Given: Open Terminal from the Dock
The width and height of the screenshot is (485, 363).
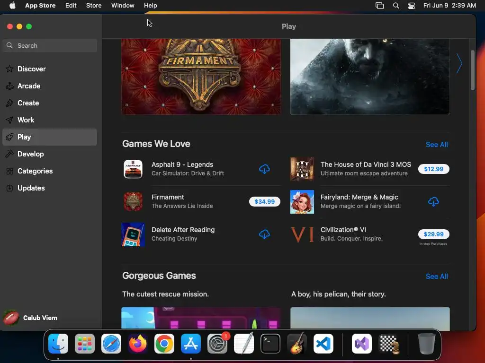Looking at the screenshot, I should (270, 344).
